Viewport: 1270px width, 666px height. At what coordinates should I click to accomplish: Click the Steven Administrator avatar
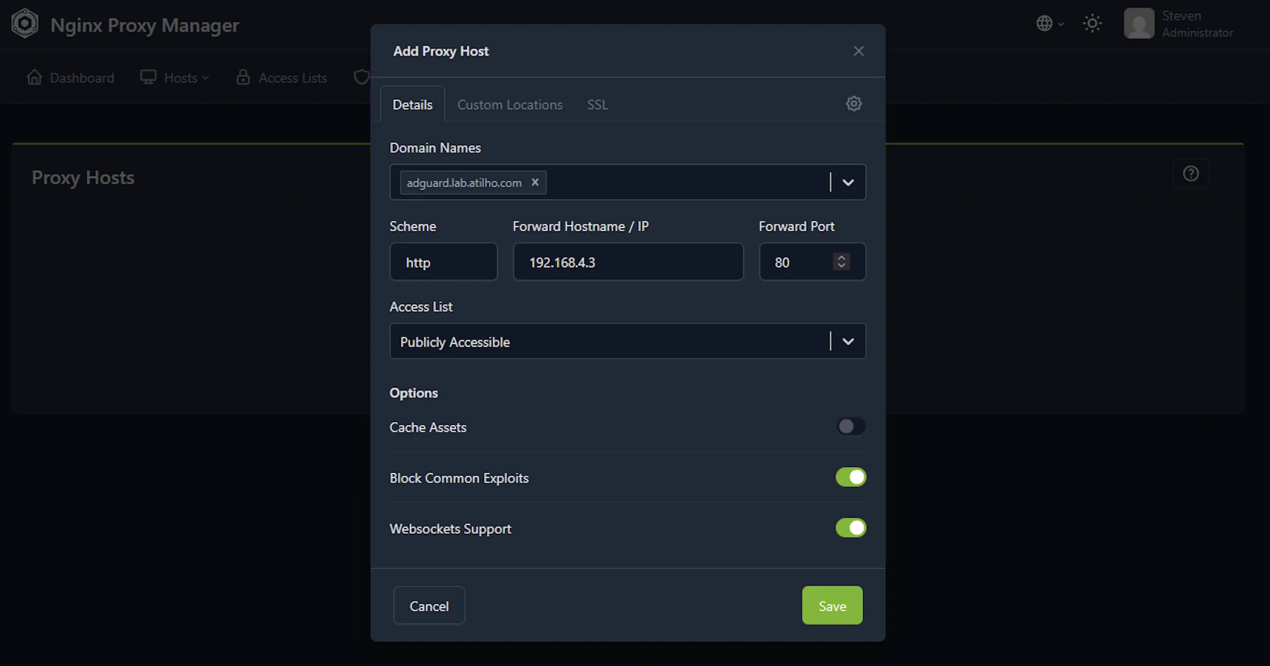click(x=1139, y=23)
